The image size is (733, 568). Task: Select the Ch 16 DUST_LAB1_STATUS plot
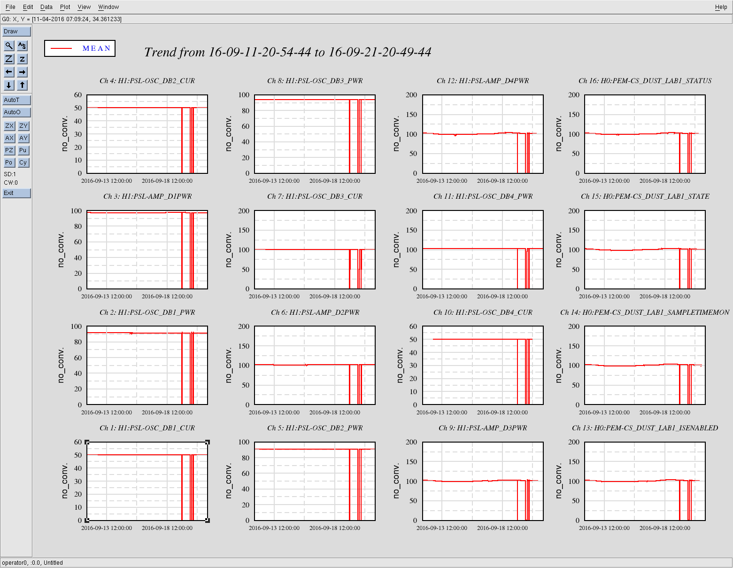pyautogui.click(x=645, y=134)
